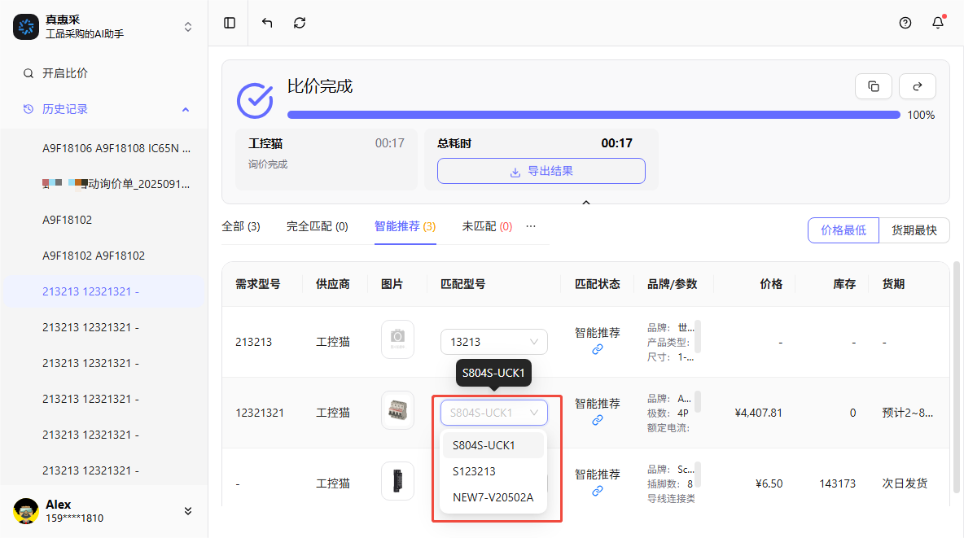Click the 导出结果 export button
This screenshot has height=538, width=964.
coord(541,171)
